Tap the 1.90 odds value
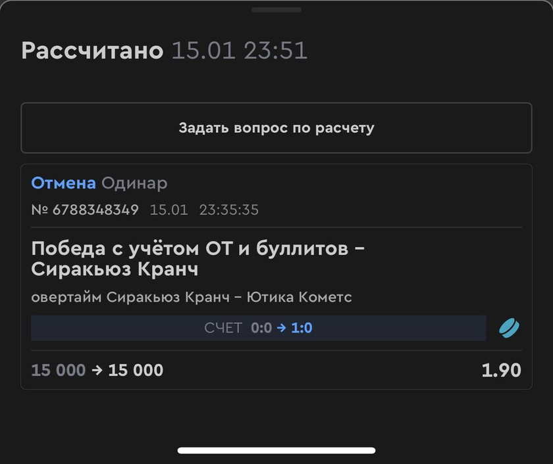553x464 pixels. pyautogui.click(x=501, y=371)
